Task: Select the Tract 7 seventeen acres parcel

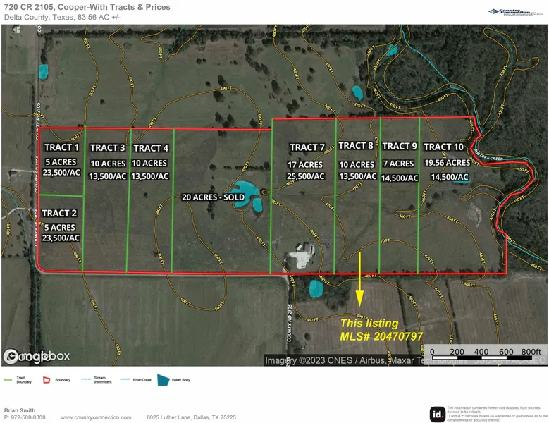Action: (x=307, y=164)
